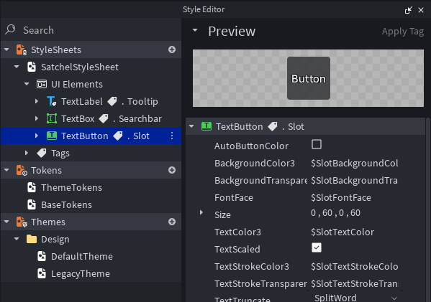Uncheck the TextScaled checkbox
Viewport: 431px width, 302px height.
pyautogui.click(x=317, y=247)
